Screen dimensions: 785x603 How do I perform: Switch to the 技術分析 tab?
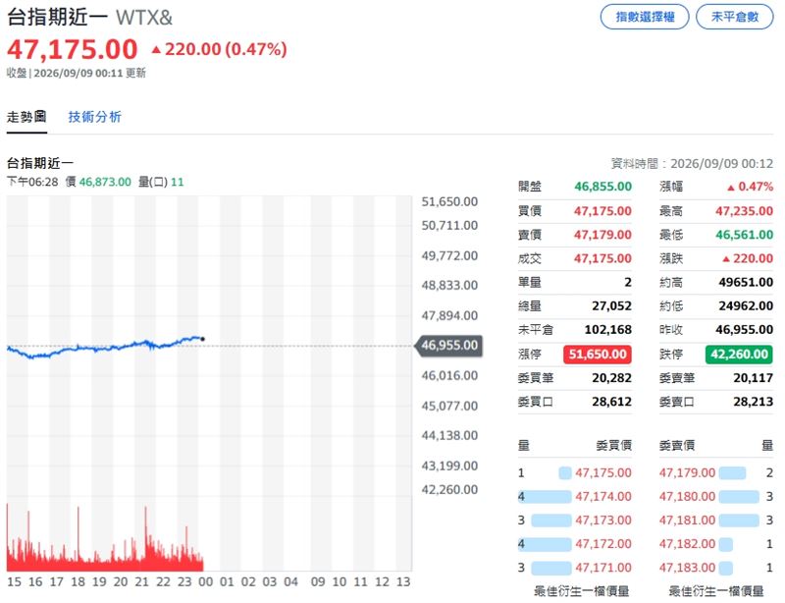point(94,117)
